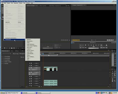Switch to the Effect Controls tab

tap(43, 6)
